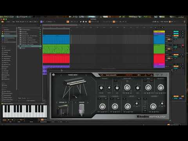
Task: Preview the first browser item using its play icon
Action: pyautogui.click(x=40, y=30)
